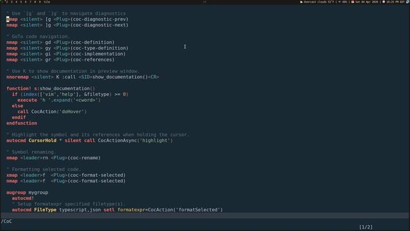
Task: Click the 'typescript,json' filetype pattern
Action: [80, 209]
